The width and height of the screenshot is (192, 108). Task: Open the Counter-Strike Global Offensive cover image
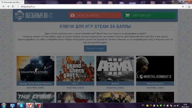35,69
